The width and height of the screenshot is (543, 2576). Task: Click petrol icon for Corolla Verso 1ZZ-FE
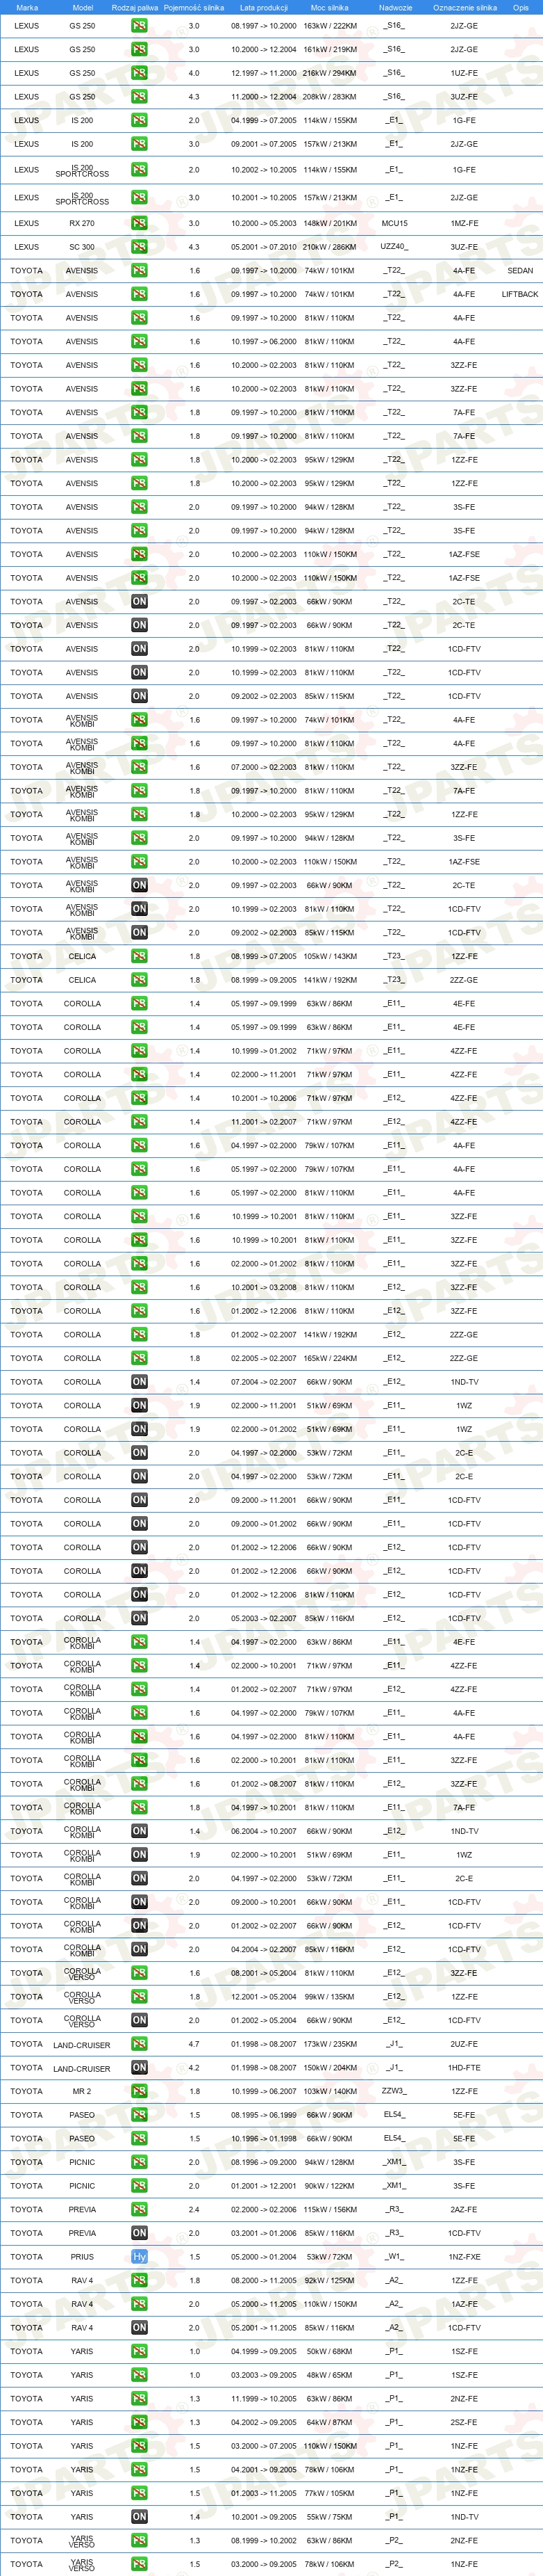pos(139,1997)
